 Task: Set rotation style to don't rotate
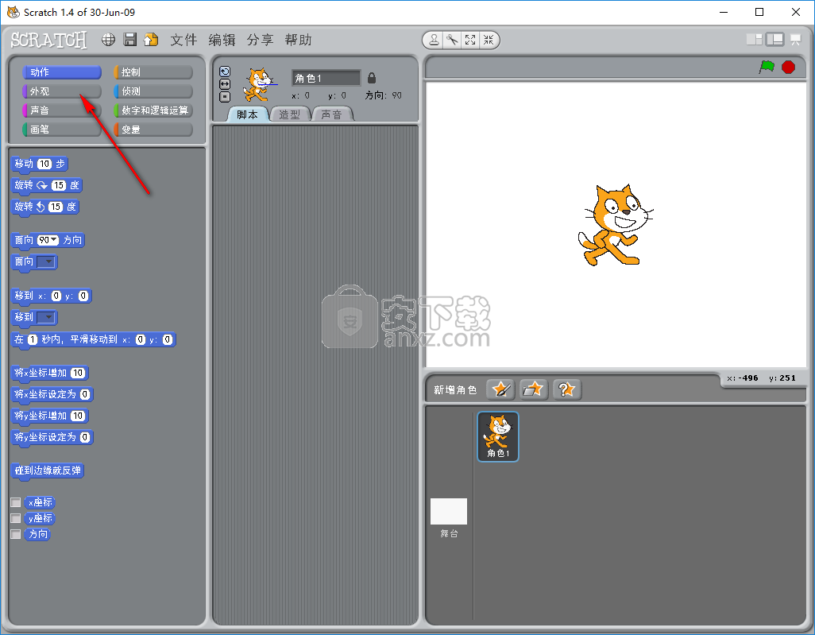[225, 97]
